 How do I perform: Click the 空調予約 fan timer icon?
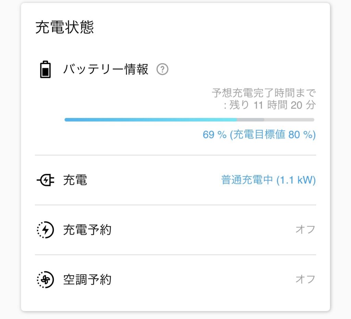(45, 280)
